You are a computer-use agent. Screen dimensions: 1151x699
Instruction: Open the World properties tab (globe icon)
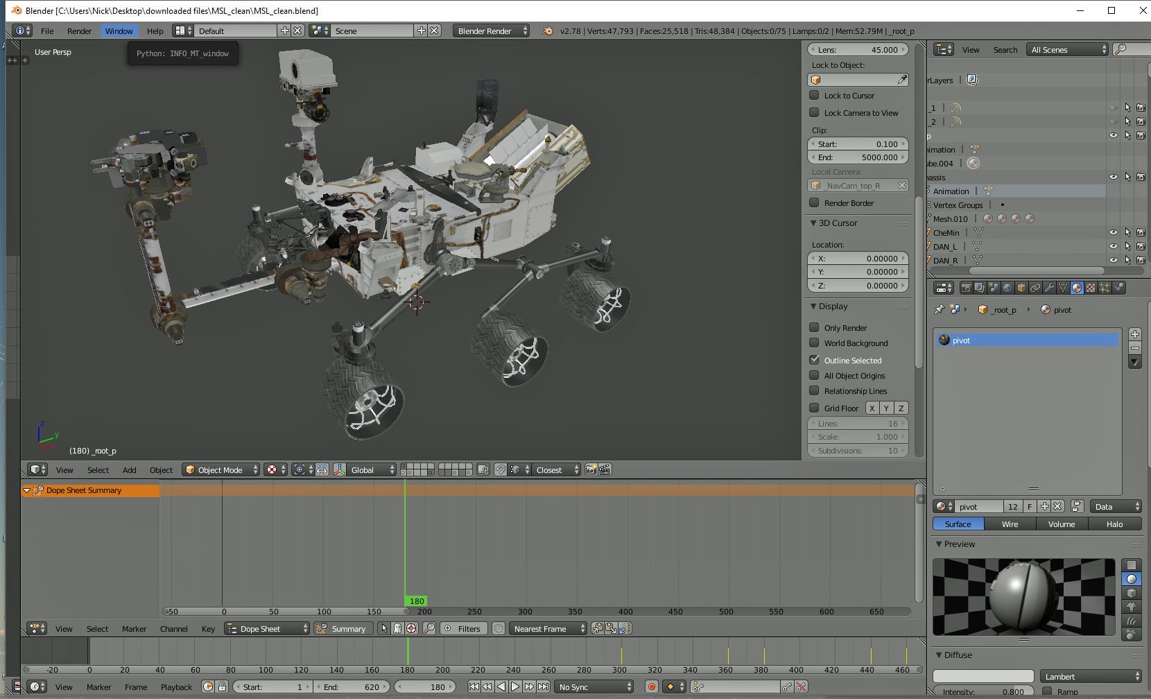[1007, 288]
